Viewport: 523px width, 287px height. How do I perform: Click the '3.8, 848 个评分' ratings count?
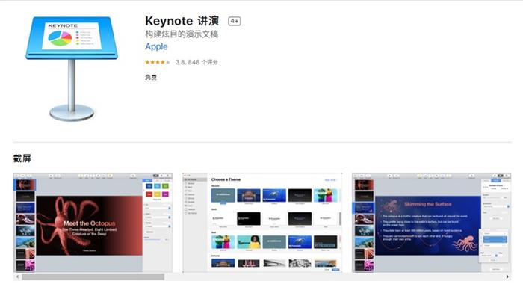click(x=196, y=62)
